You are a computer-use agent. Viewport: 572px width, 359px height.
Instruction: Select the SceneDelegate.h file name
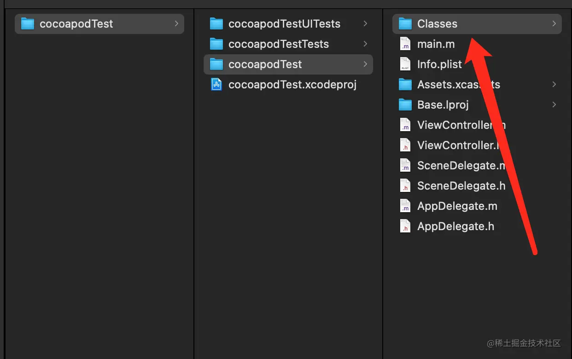(x=461, y=186)
